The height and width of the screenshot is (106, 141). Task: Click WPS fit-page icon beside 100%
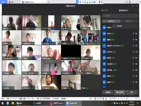[x=111, y=99]
